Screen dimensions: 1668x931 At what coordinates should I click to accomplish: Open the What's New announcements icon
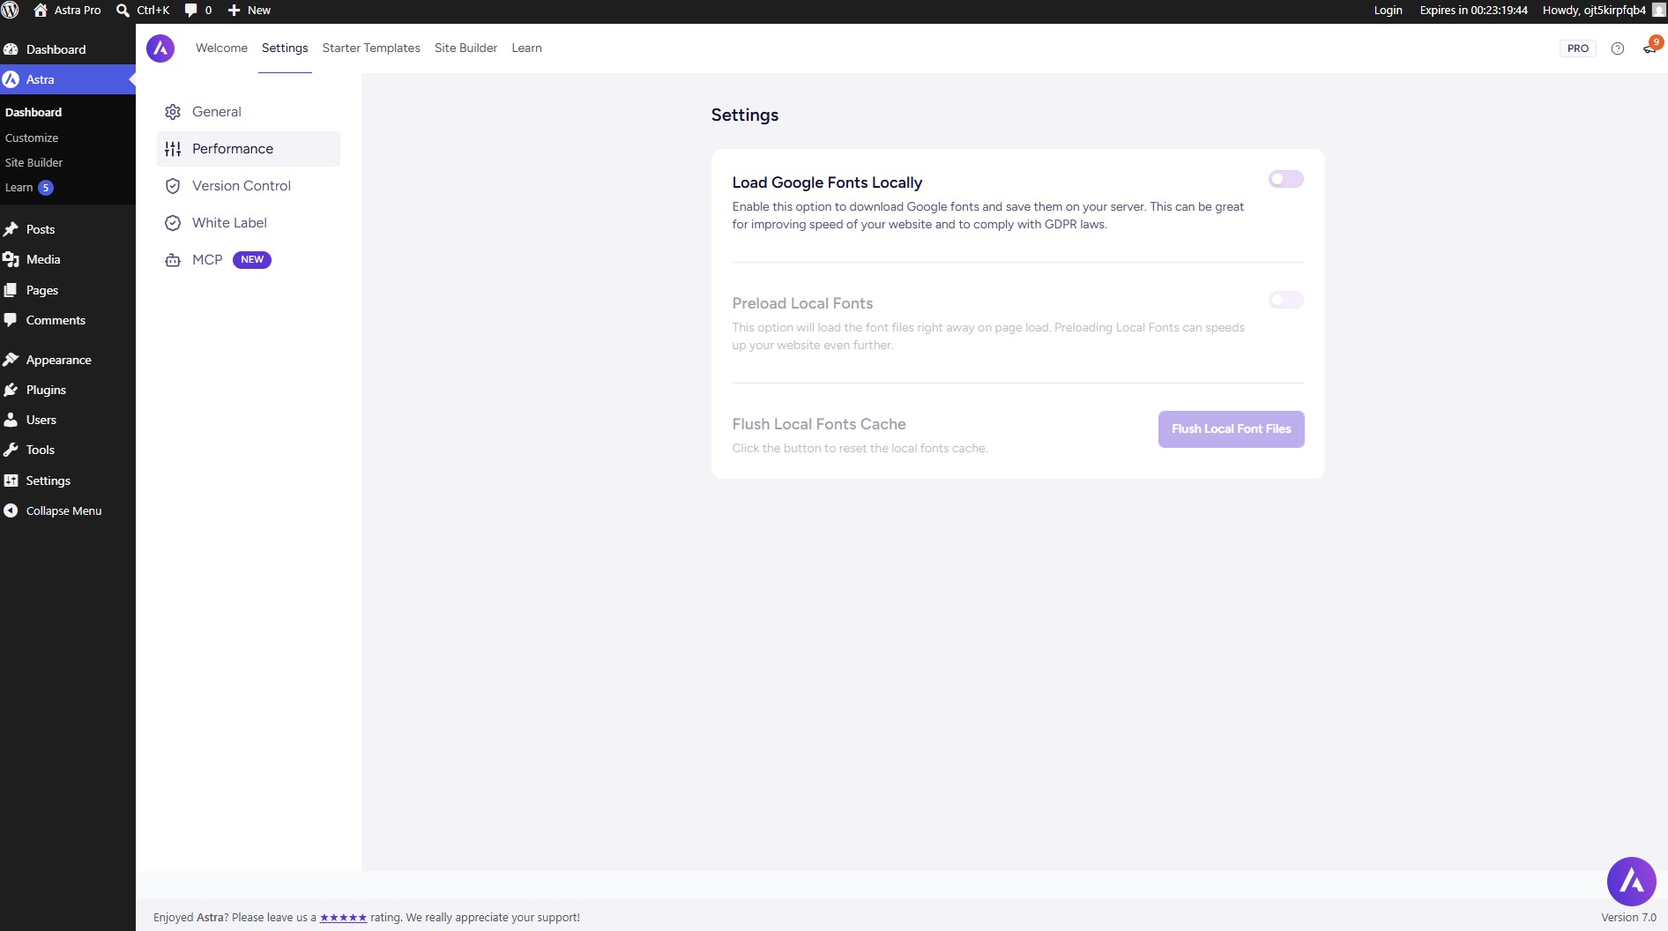point(1649,48)
